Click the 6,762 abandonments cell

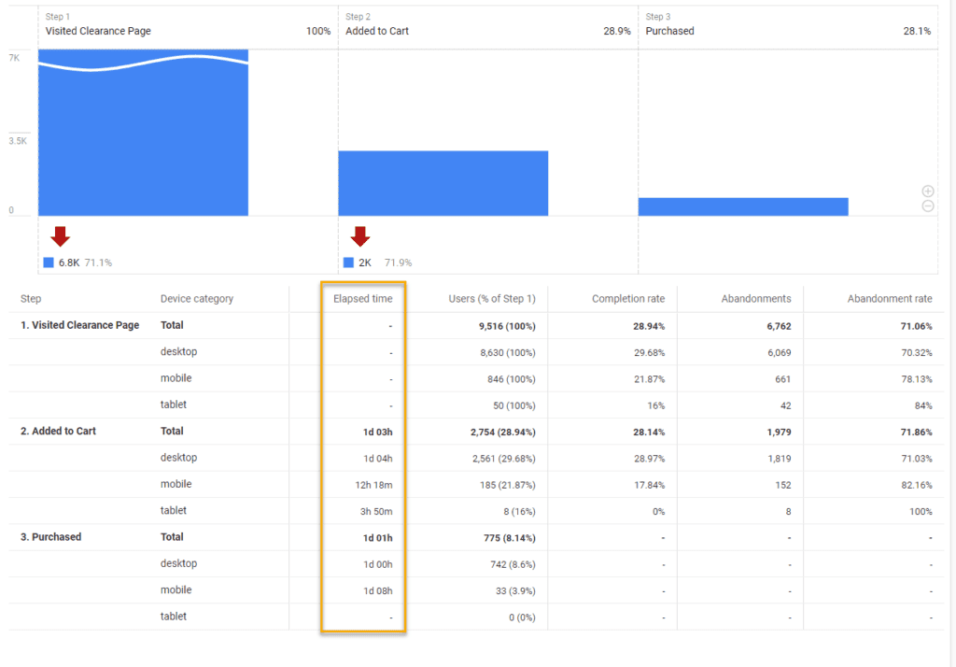click(x=779, y=326)
